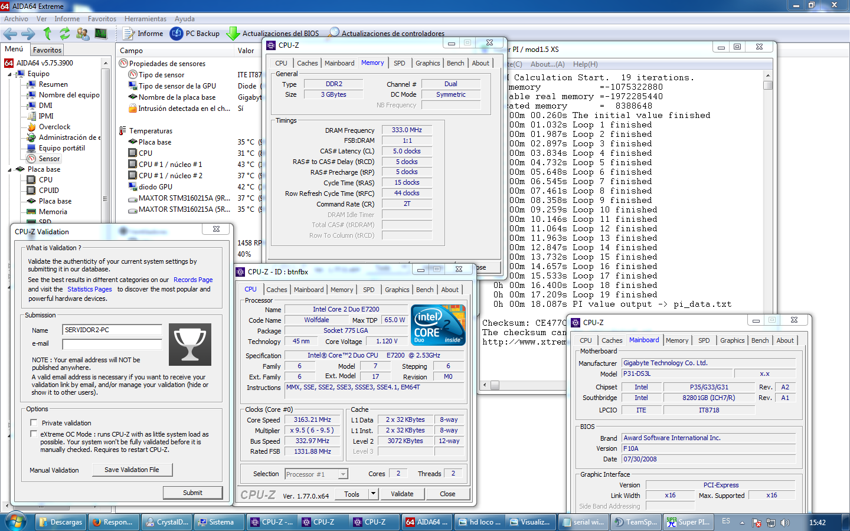Switch to CrystalD... taskbar item
The image size is (850, 531).
(x=167, y=522)
